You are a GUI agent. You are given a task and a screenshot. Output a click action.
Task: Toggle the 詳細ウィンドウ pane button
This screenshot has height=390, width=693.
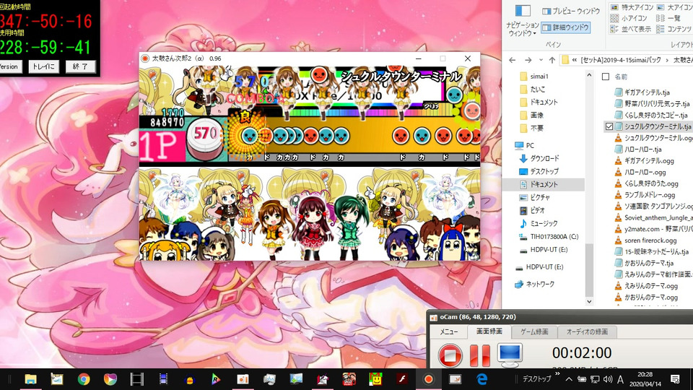coord(566,27)
